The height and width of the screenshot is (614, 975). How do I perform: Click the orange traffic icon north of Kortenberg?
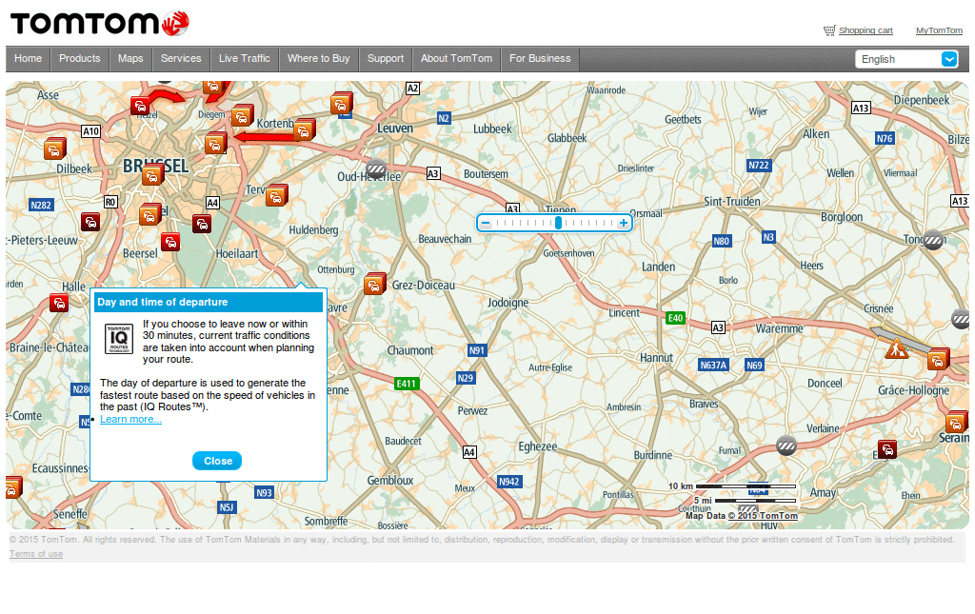(342, 104)
